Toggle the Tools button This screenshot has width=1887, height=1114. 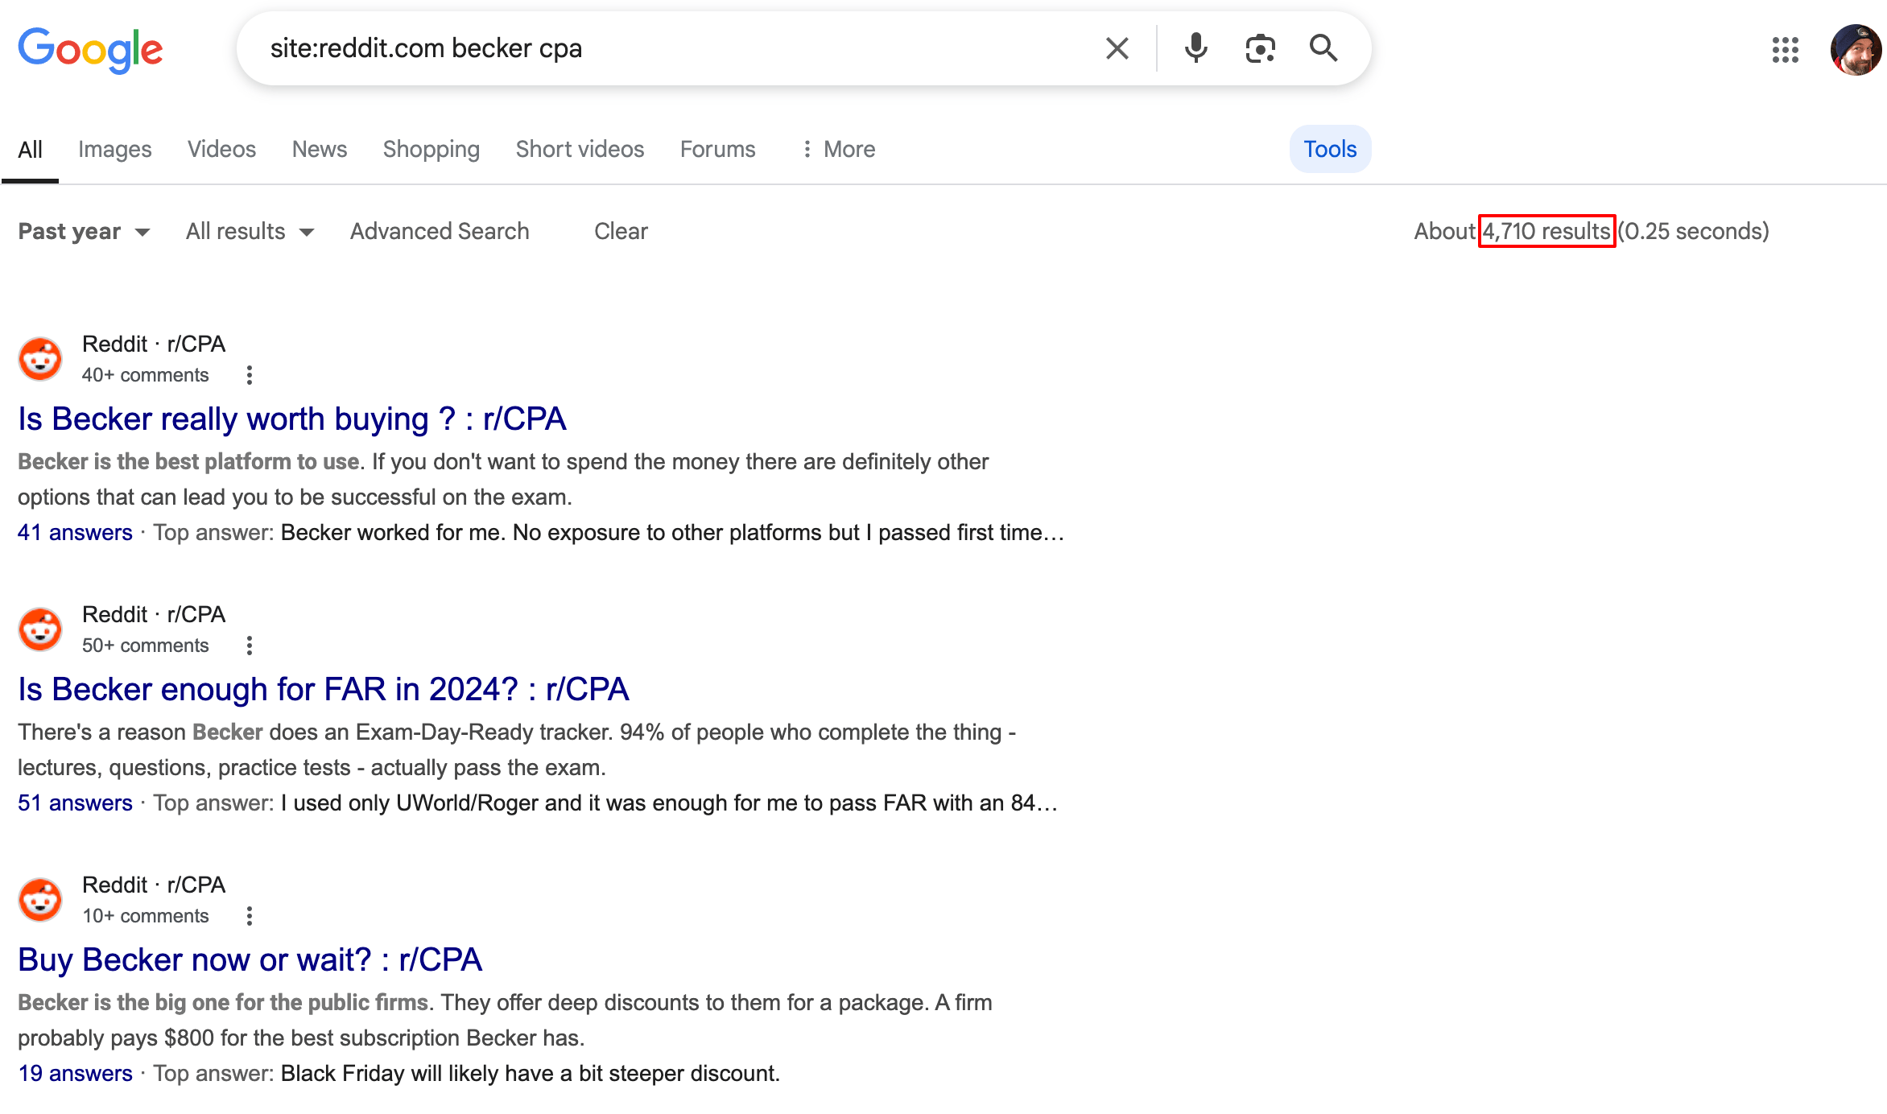(x=1330, y=150)
